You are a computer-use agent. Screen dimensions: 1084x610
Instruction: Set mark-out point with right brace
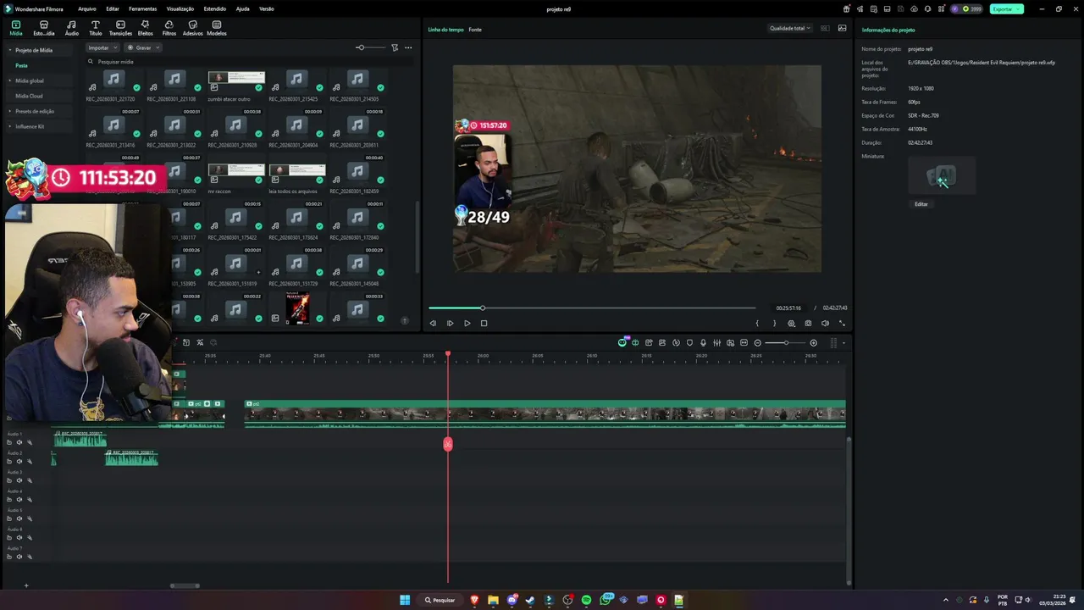click(x=774, y=323)
